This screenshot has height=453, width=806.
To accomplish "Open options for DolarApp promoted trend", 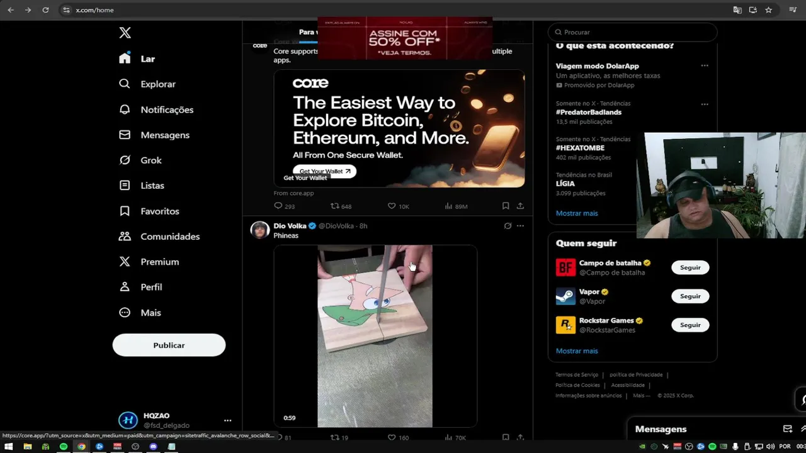I will [x=705, y=65].
